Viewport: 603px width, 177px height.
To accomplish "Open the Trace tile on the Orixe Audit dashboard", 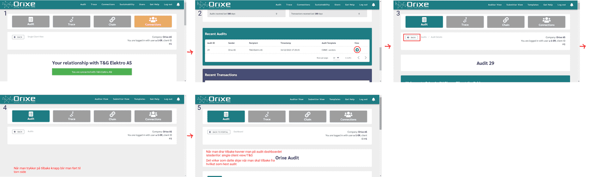I will tap(267, 116).
